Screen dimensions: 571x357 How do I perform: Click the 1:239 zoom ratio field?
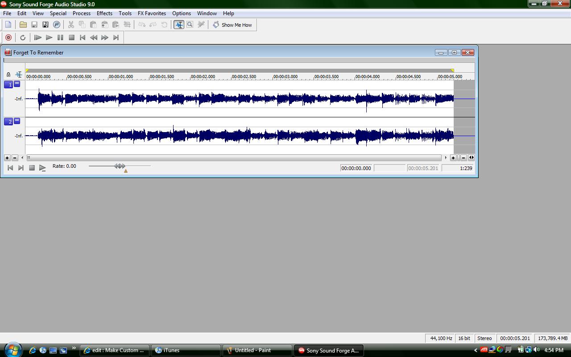tap(458, 168)
